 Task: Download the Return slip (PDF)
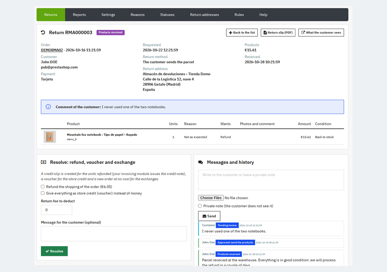pos(278,33)
